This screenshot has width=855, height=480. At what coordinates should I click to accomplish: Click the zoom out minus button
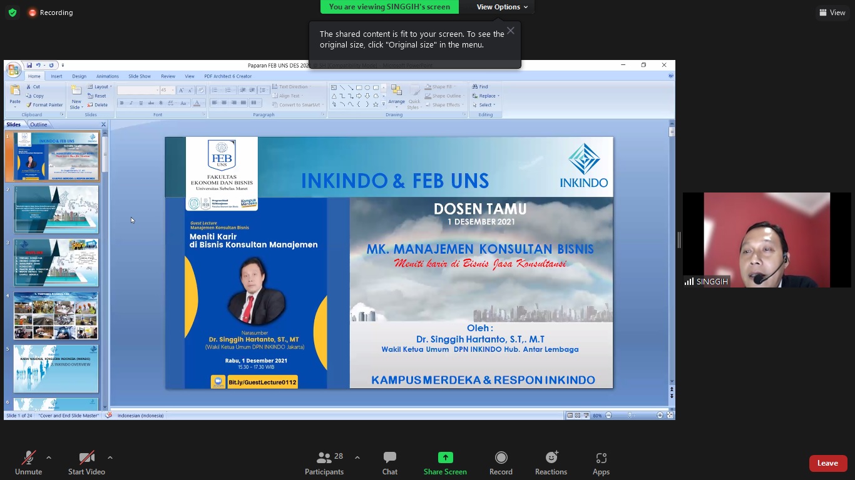tap(608, 415)
